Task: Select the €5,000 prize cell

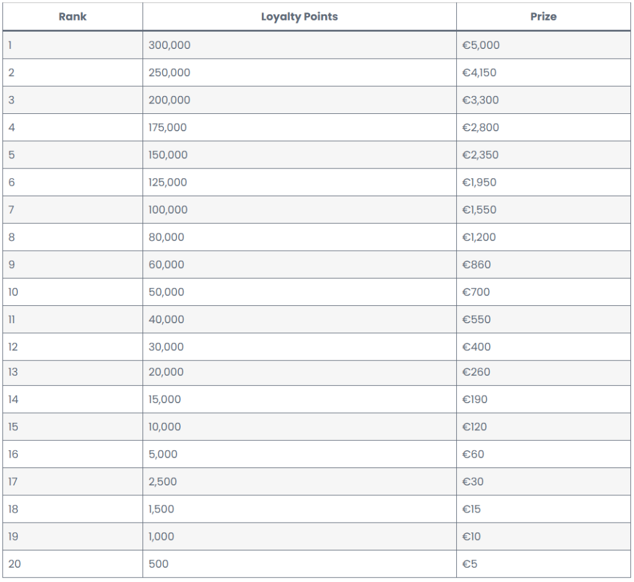Action: (544, 45)
